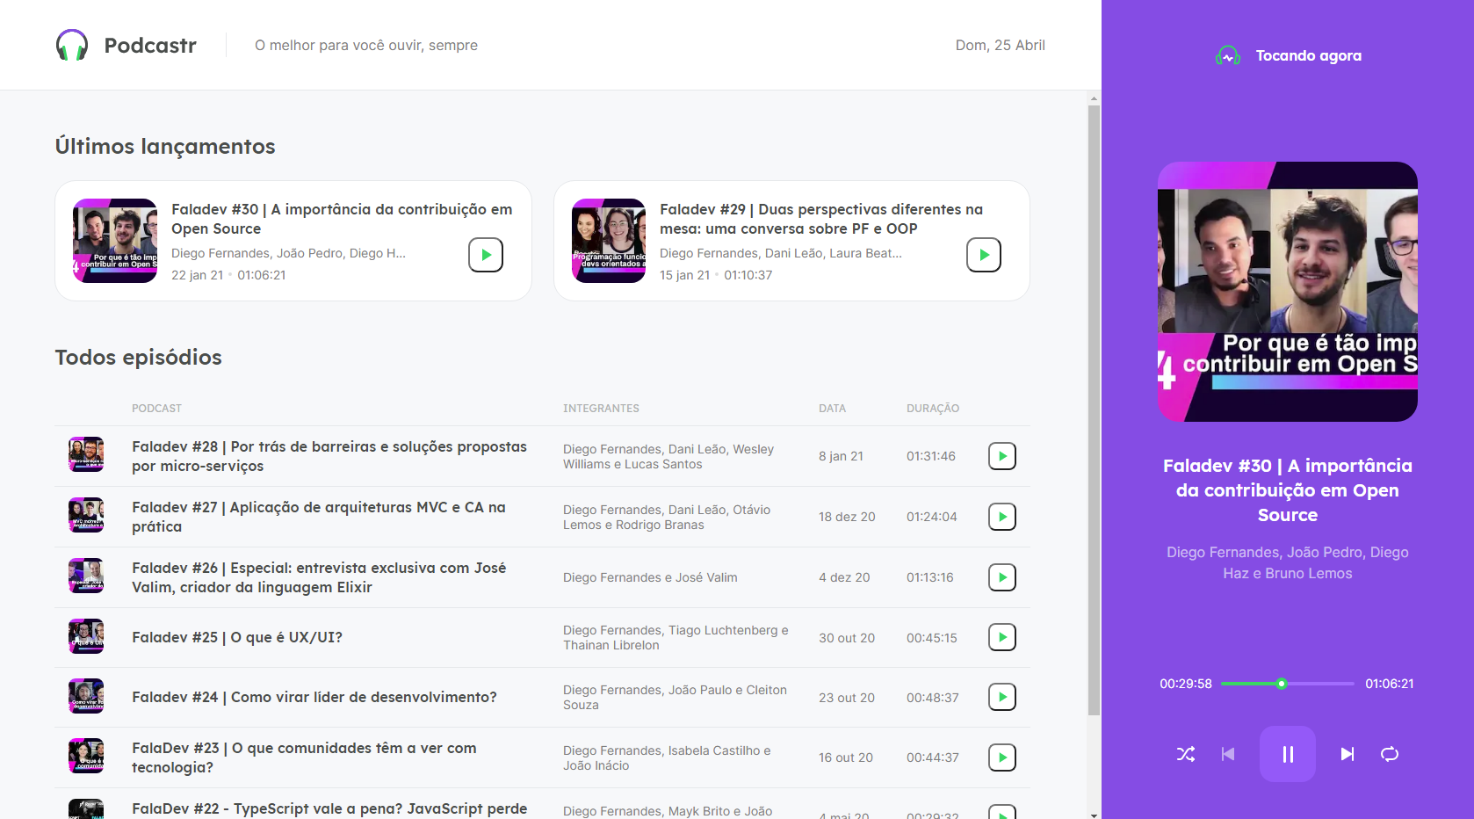Play episode Faladev #28 in the list

(x=1002, y=456)
